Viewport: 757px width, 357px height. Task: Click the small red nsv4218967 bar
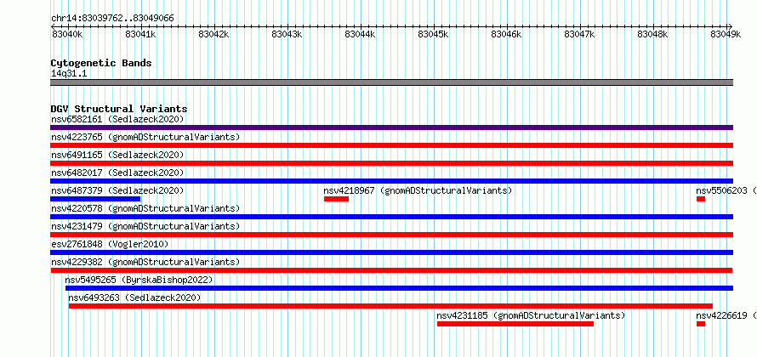336,199
